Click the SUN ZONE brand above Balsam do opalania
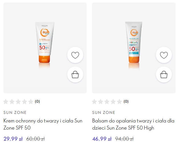This screenshot has height=147, width=179. pos(104,112)
